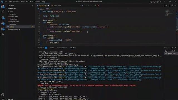
Task: Open the Testing flask icon view
Action: coord(3,34)
